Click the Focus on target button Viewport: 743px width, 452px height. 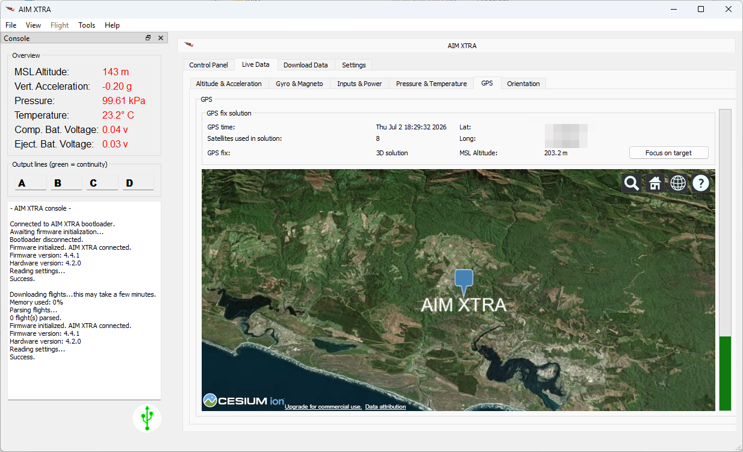tap(668, 153)
